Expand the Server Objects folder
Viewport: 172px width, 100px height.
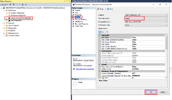coord(4,26)
